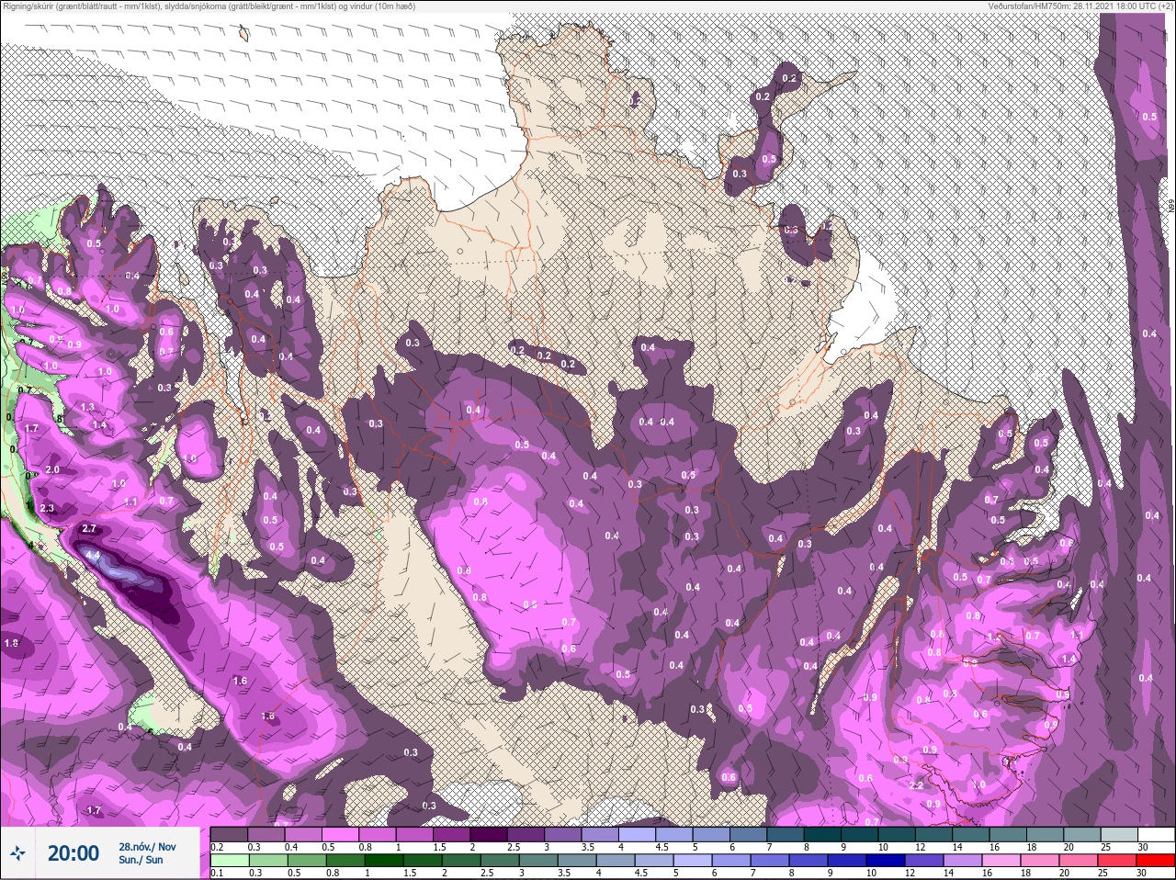The image size is (1176, 880).
Task: Click the 4.4 precipitation value on map
Action: click(92, 556)
